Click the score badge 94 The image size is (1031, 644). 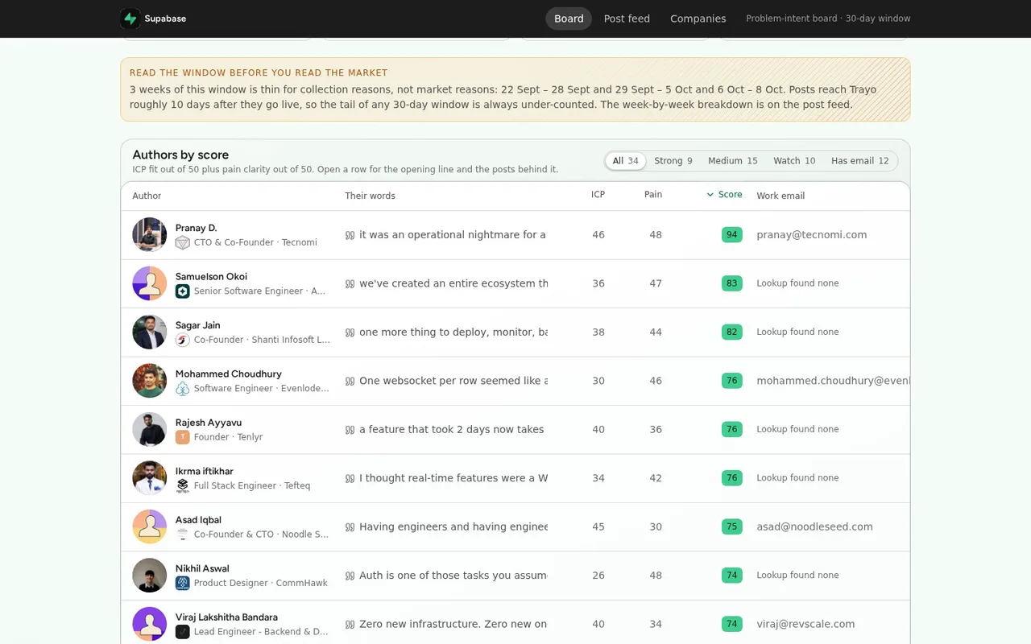tap(732, 235)
